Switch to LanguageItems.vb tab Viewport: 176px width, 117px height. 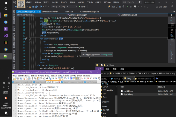(50, 12)
